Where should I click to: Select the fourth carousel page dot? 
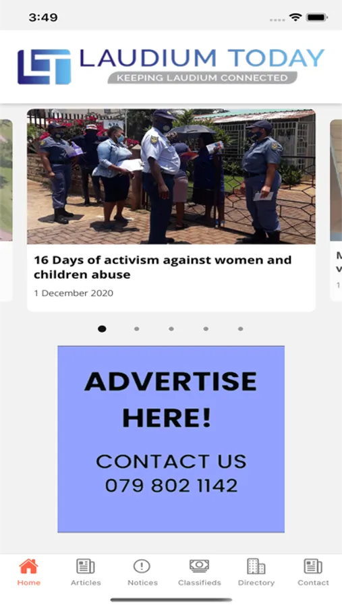tap(206, 328)
